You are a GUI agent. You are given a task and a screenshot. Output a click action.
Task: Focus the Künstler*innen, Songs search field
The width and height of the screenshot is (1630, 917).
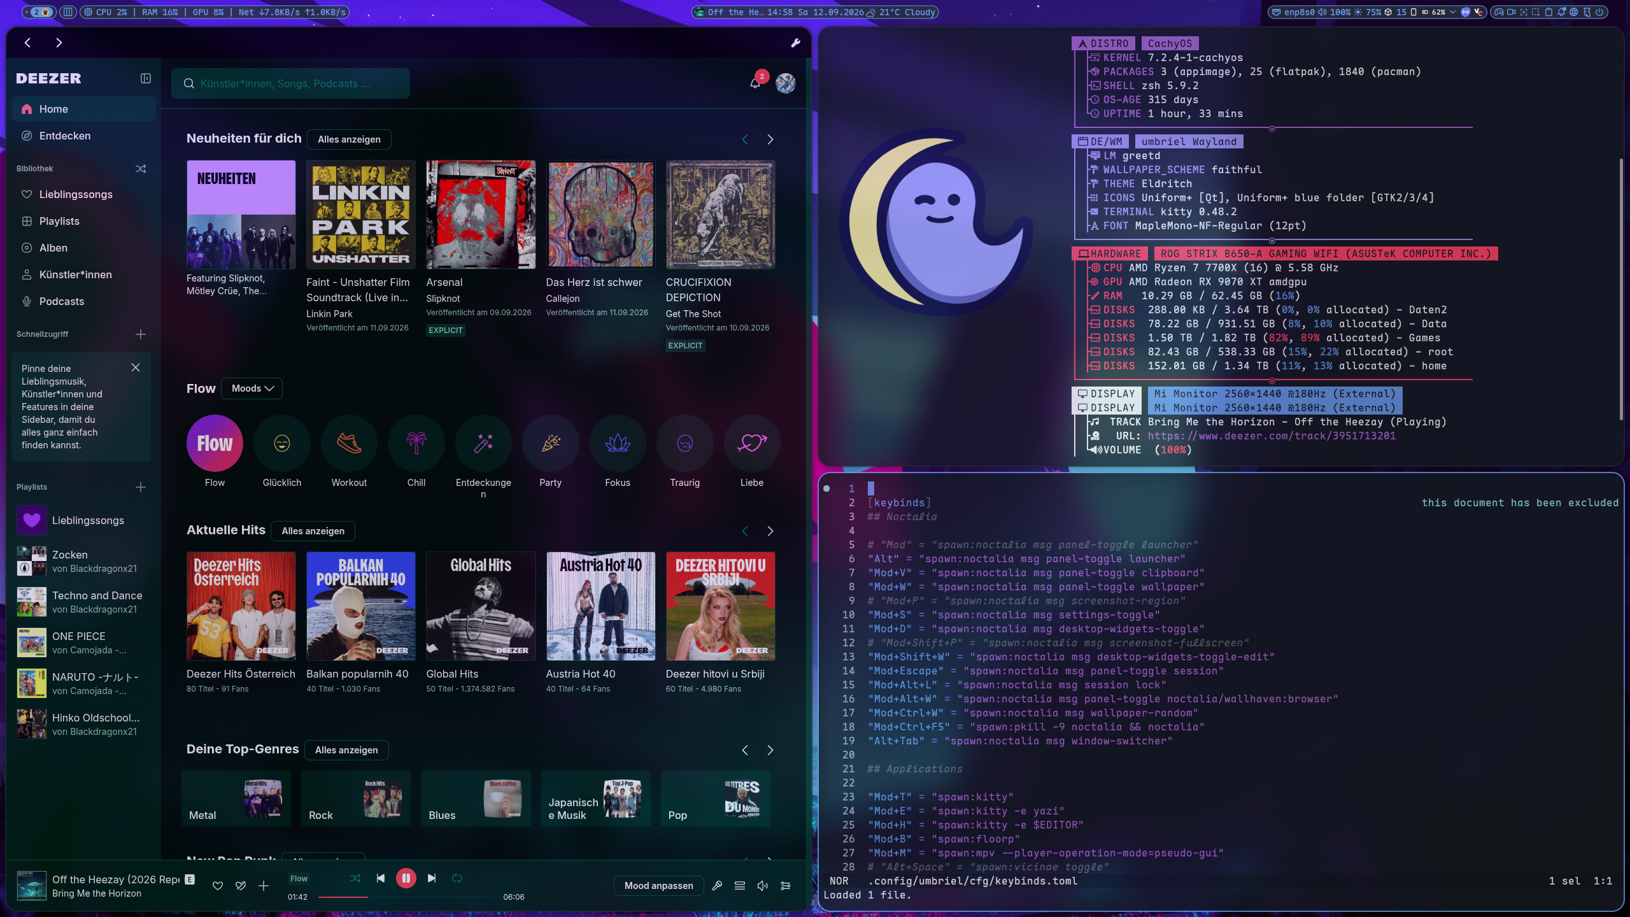click(290, 83)
